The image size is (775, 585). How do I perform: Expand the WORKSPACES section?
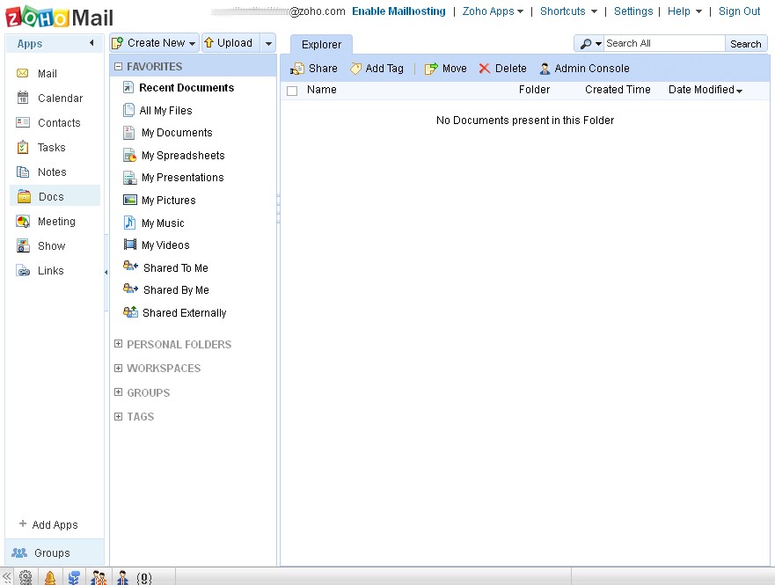click(x=118, y=368)
